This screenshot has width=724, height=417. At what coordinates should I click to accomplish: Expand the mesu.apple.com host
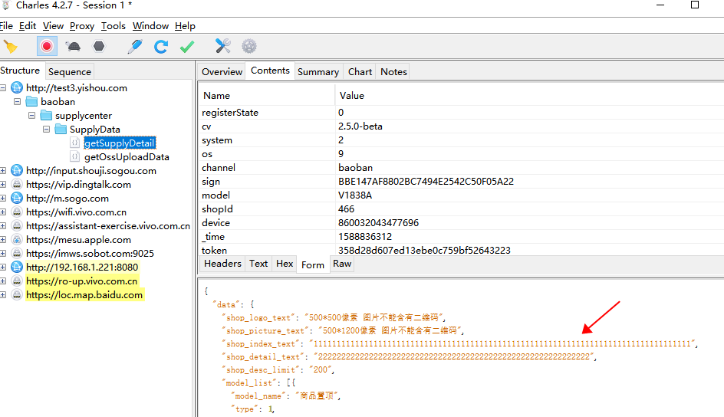pyautogui.click(x=3, y=240)
